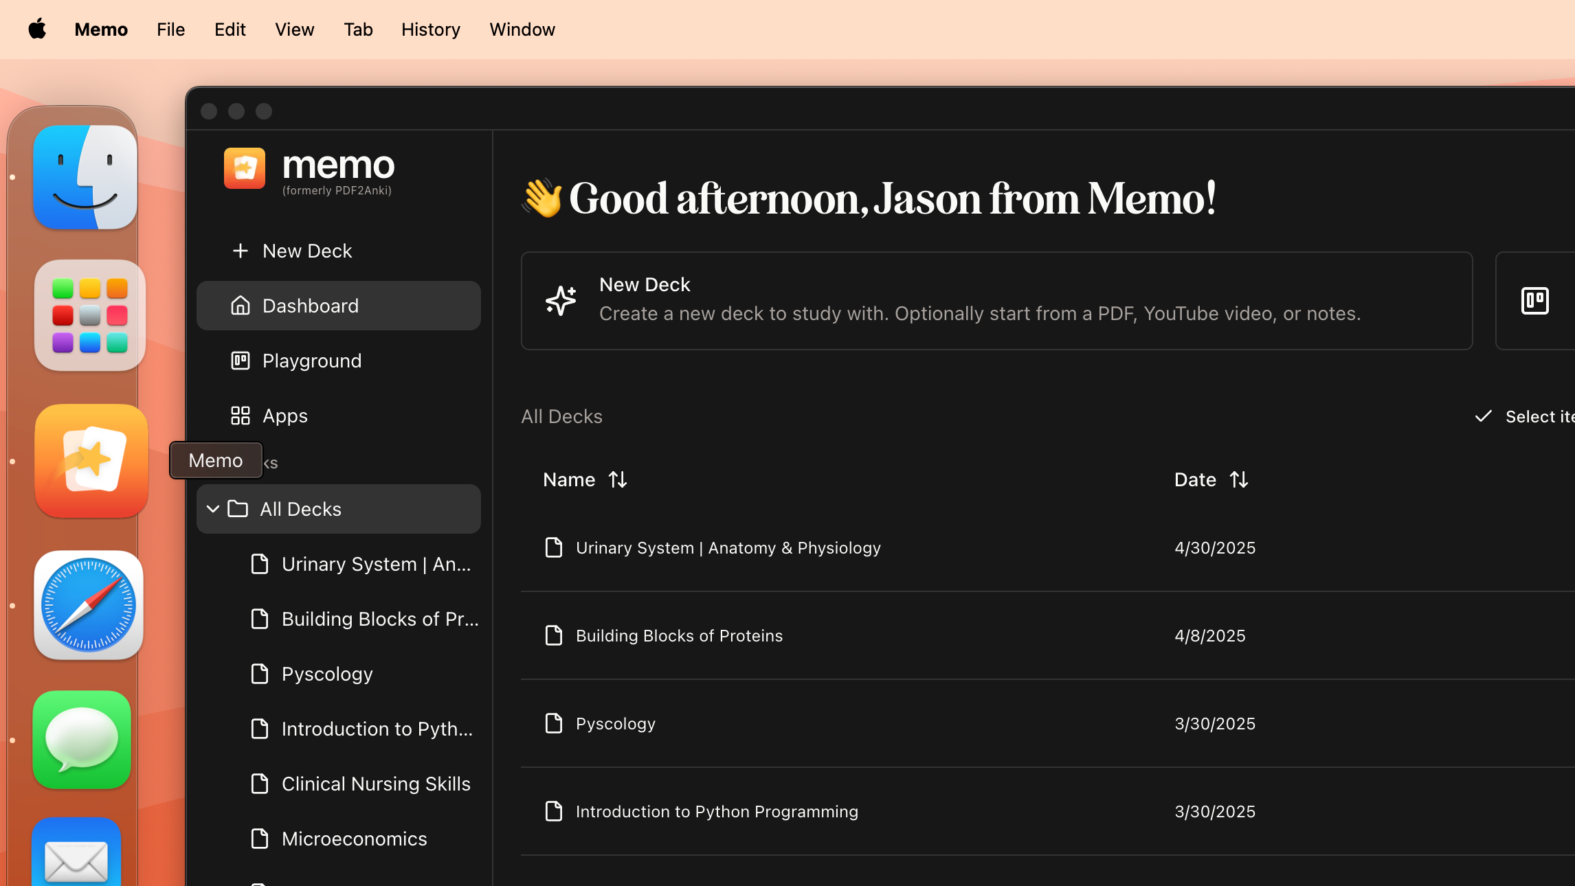This screenshot has width=1575, height=886.
Task: Click the Playground sidebar icon
Action: tap(241, 361)
